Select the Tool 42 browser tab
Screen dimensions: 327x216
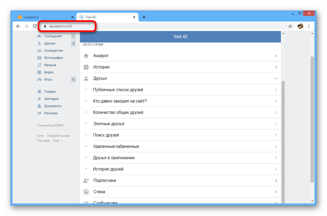pos(107,17)
